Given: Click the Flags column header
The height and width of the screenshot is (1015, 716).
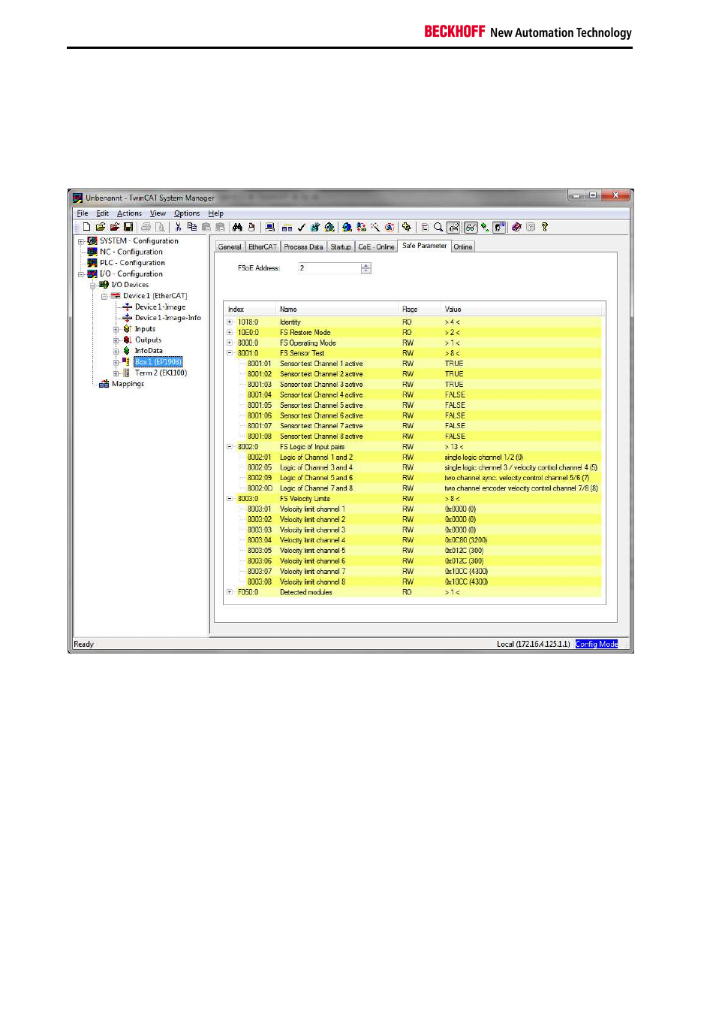Looking at the screenshot, I should pyautogui.click(x=420, y=310).
